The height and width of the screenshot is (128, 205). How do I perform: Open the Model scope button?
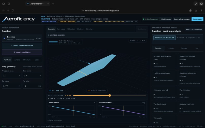point(166,19)
